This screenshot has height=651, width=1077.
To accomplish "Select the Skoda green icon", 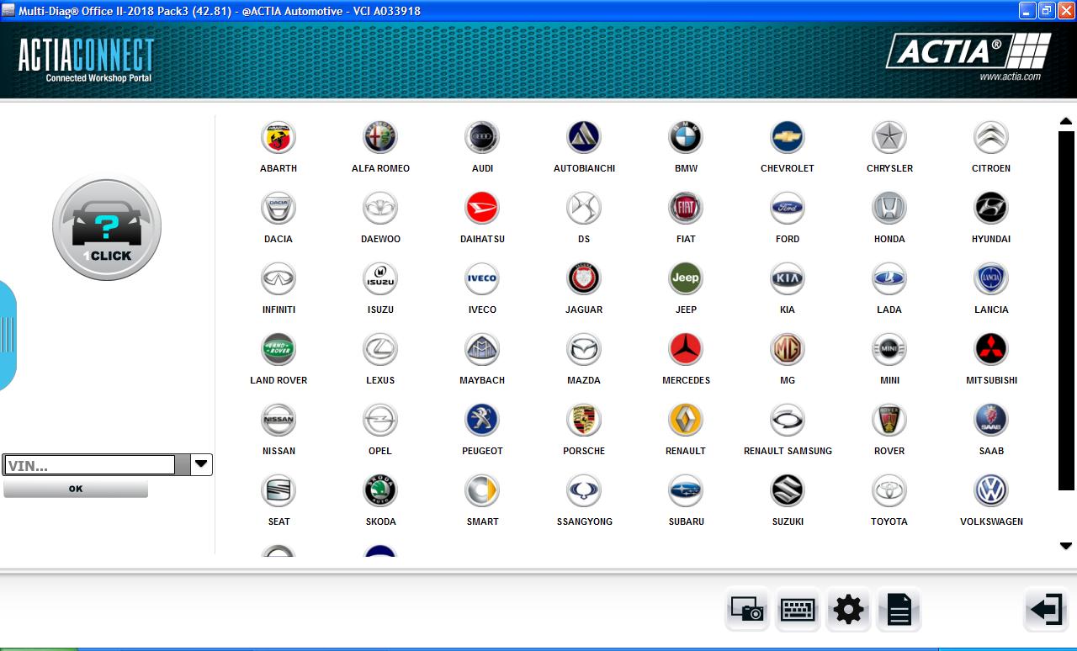I will tap(380, 490).
